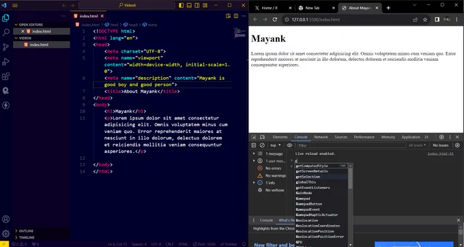Expand the 1 message sidebar group
This screenshot has height=247, width=464.
pyautogui.click(x=254, y=154)
